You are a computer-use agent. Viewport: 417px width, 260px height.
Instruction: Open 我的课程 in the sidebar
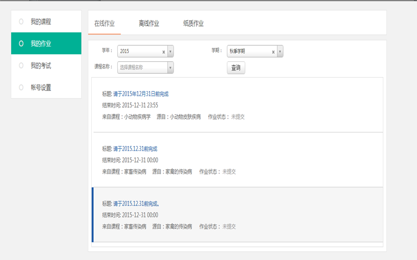tap(46, 22)
